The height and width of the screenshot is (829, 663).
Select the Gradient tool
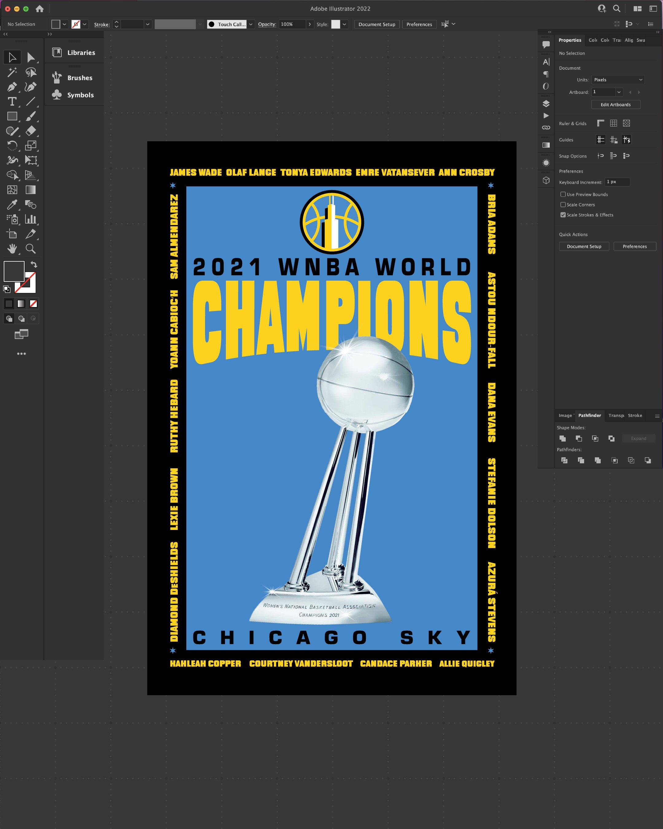[x=31, y=189]
